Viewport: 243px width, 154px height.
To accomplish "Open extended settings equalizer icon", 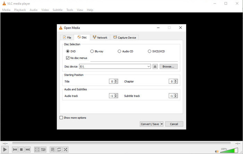I will tap(43, 149).
